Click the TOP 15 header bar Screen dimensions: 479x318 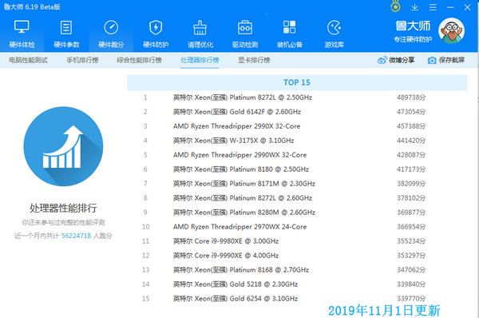[x=297, y=82]
